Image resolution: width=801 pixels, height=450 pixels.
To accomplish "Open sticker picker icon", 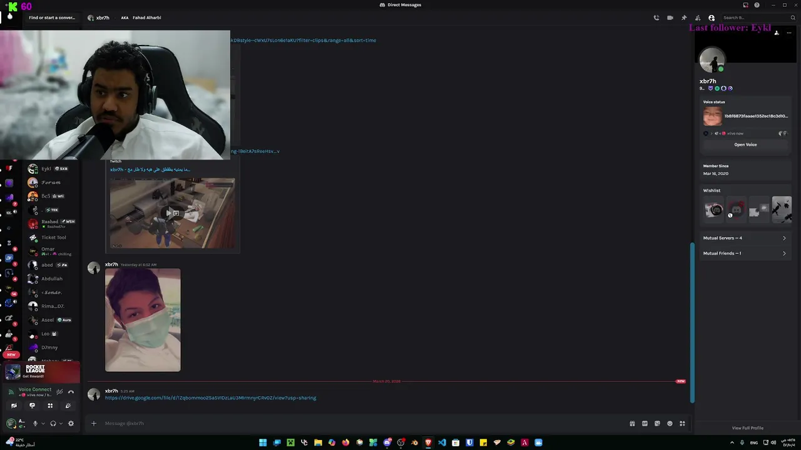I will click(657, 423).
